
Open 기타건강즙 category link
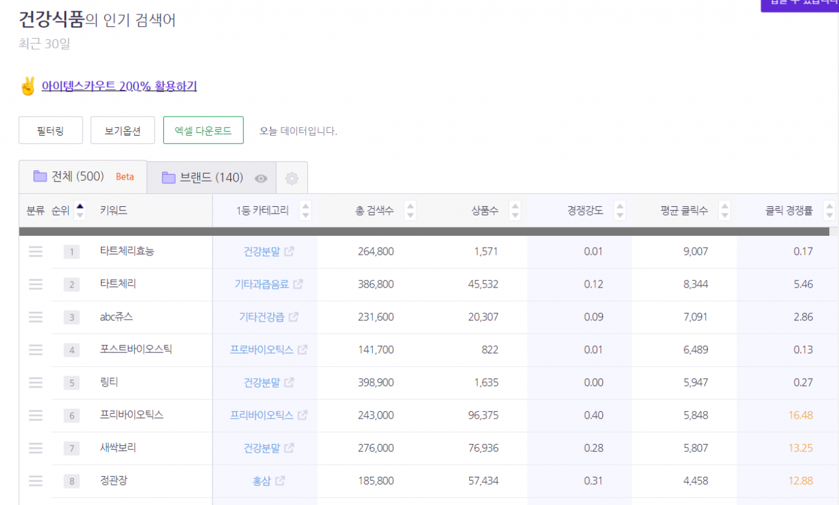(262, 317)
